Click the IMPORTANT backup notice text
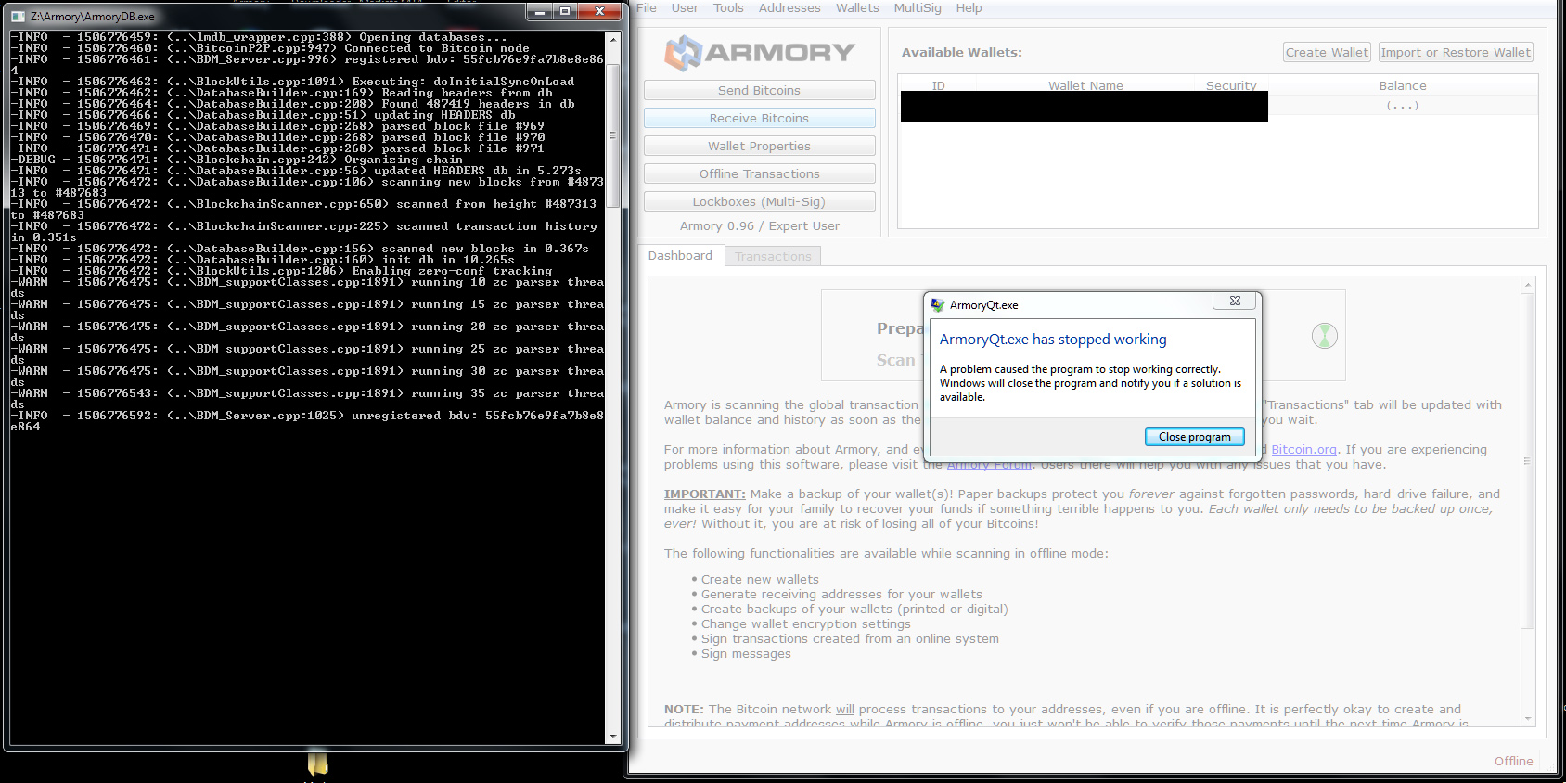Screen dimensions: 1566x783 tap(1082, 508)
